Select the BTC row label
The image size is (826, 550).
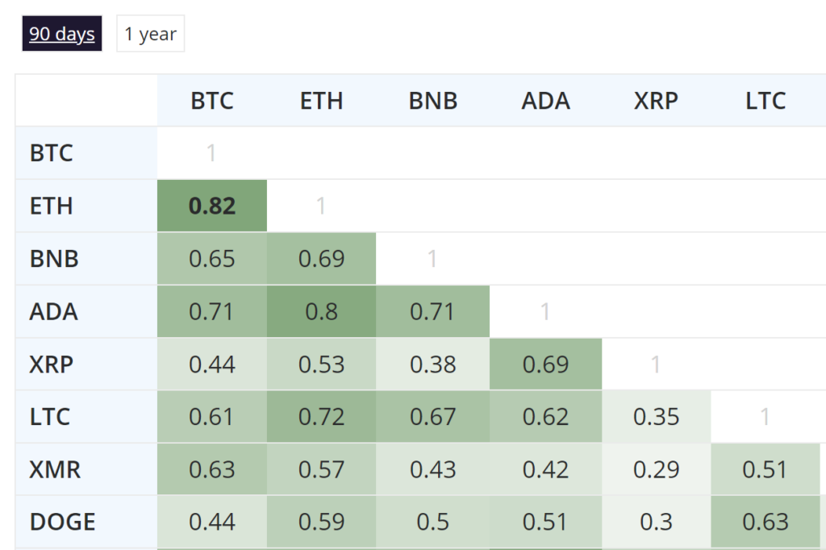point(86,153)
